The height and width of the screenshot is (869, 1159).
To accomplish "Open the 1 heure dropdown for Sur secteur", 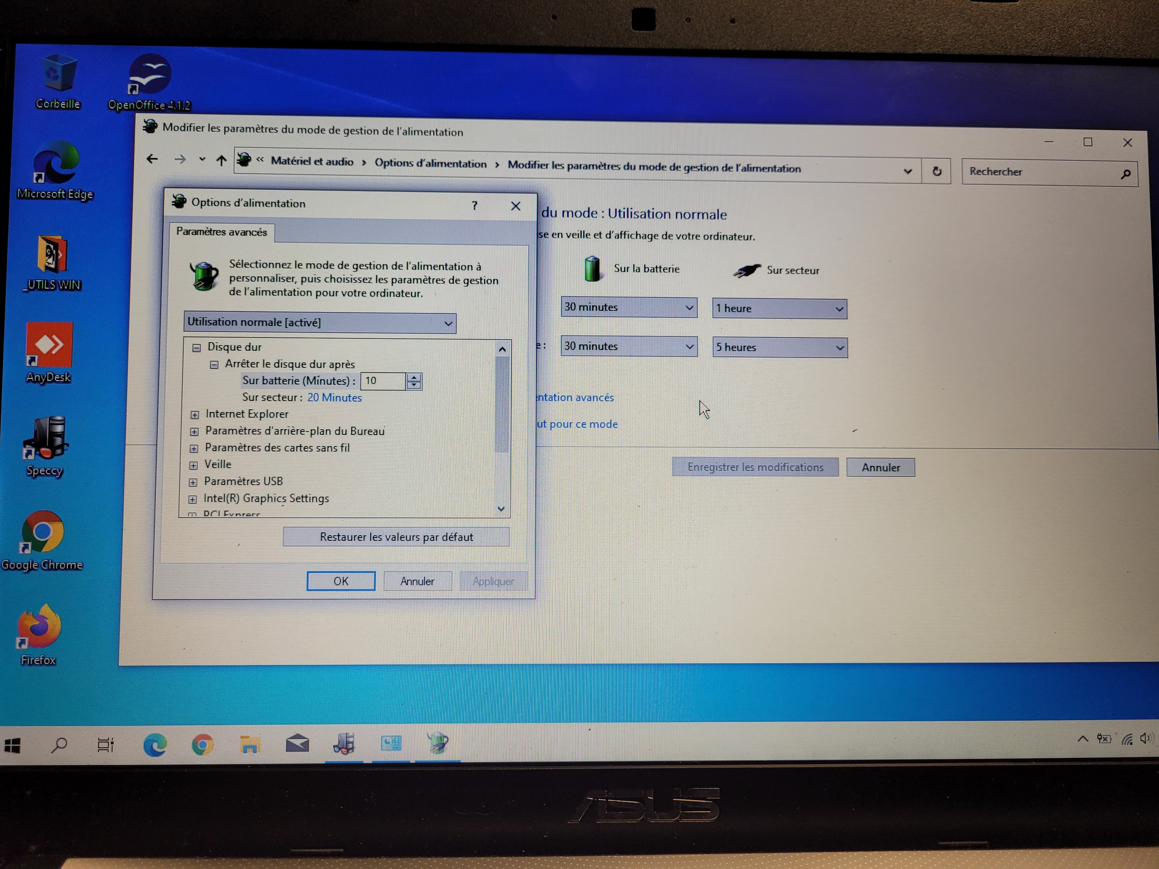I will (839, 309).
